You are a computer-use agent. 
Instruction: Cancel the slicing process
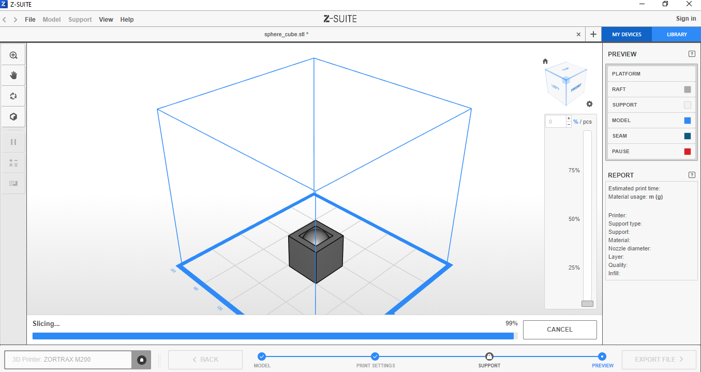[x=560, y=330]
